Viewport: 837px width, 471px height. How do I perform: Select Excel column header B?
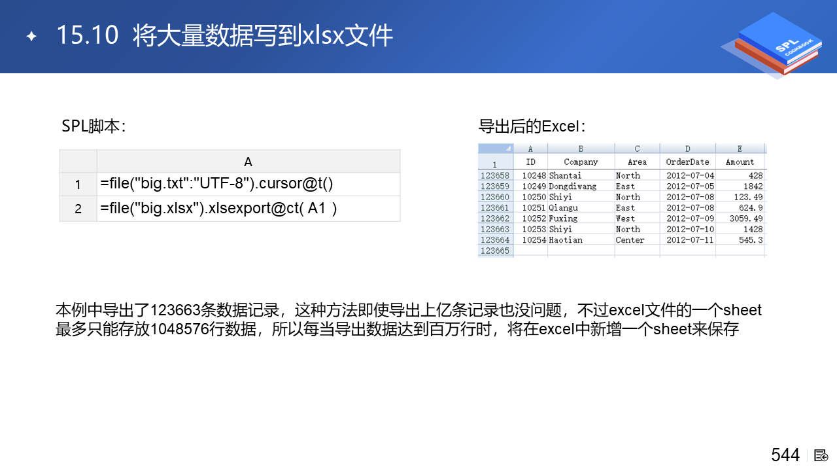pyautogui.click(x=581, y=148)
